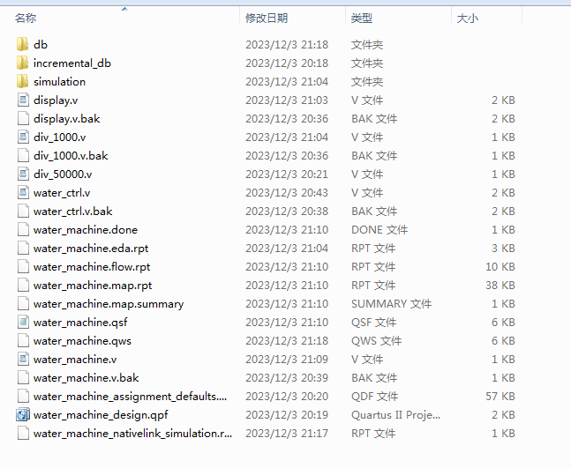Click the water_machine.v file icon

23,360
